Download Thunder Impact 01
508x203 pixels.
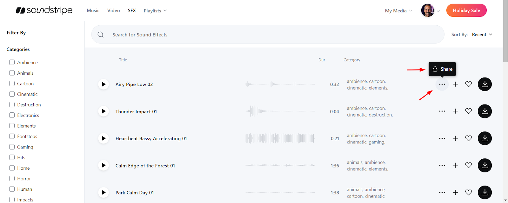coord(485,111)
